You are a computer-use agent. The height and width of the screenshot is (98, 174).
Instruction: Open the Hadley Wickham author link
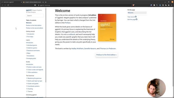click(77, 48)
